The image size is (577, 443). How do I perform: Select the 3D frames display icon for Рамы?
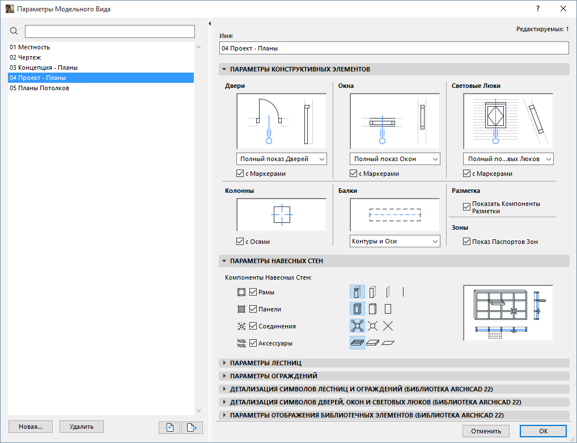point(356,292)
